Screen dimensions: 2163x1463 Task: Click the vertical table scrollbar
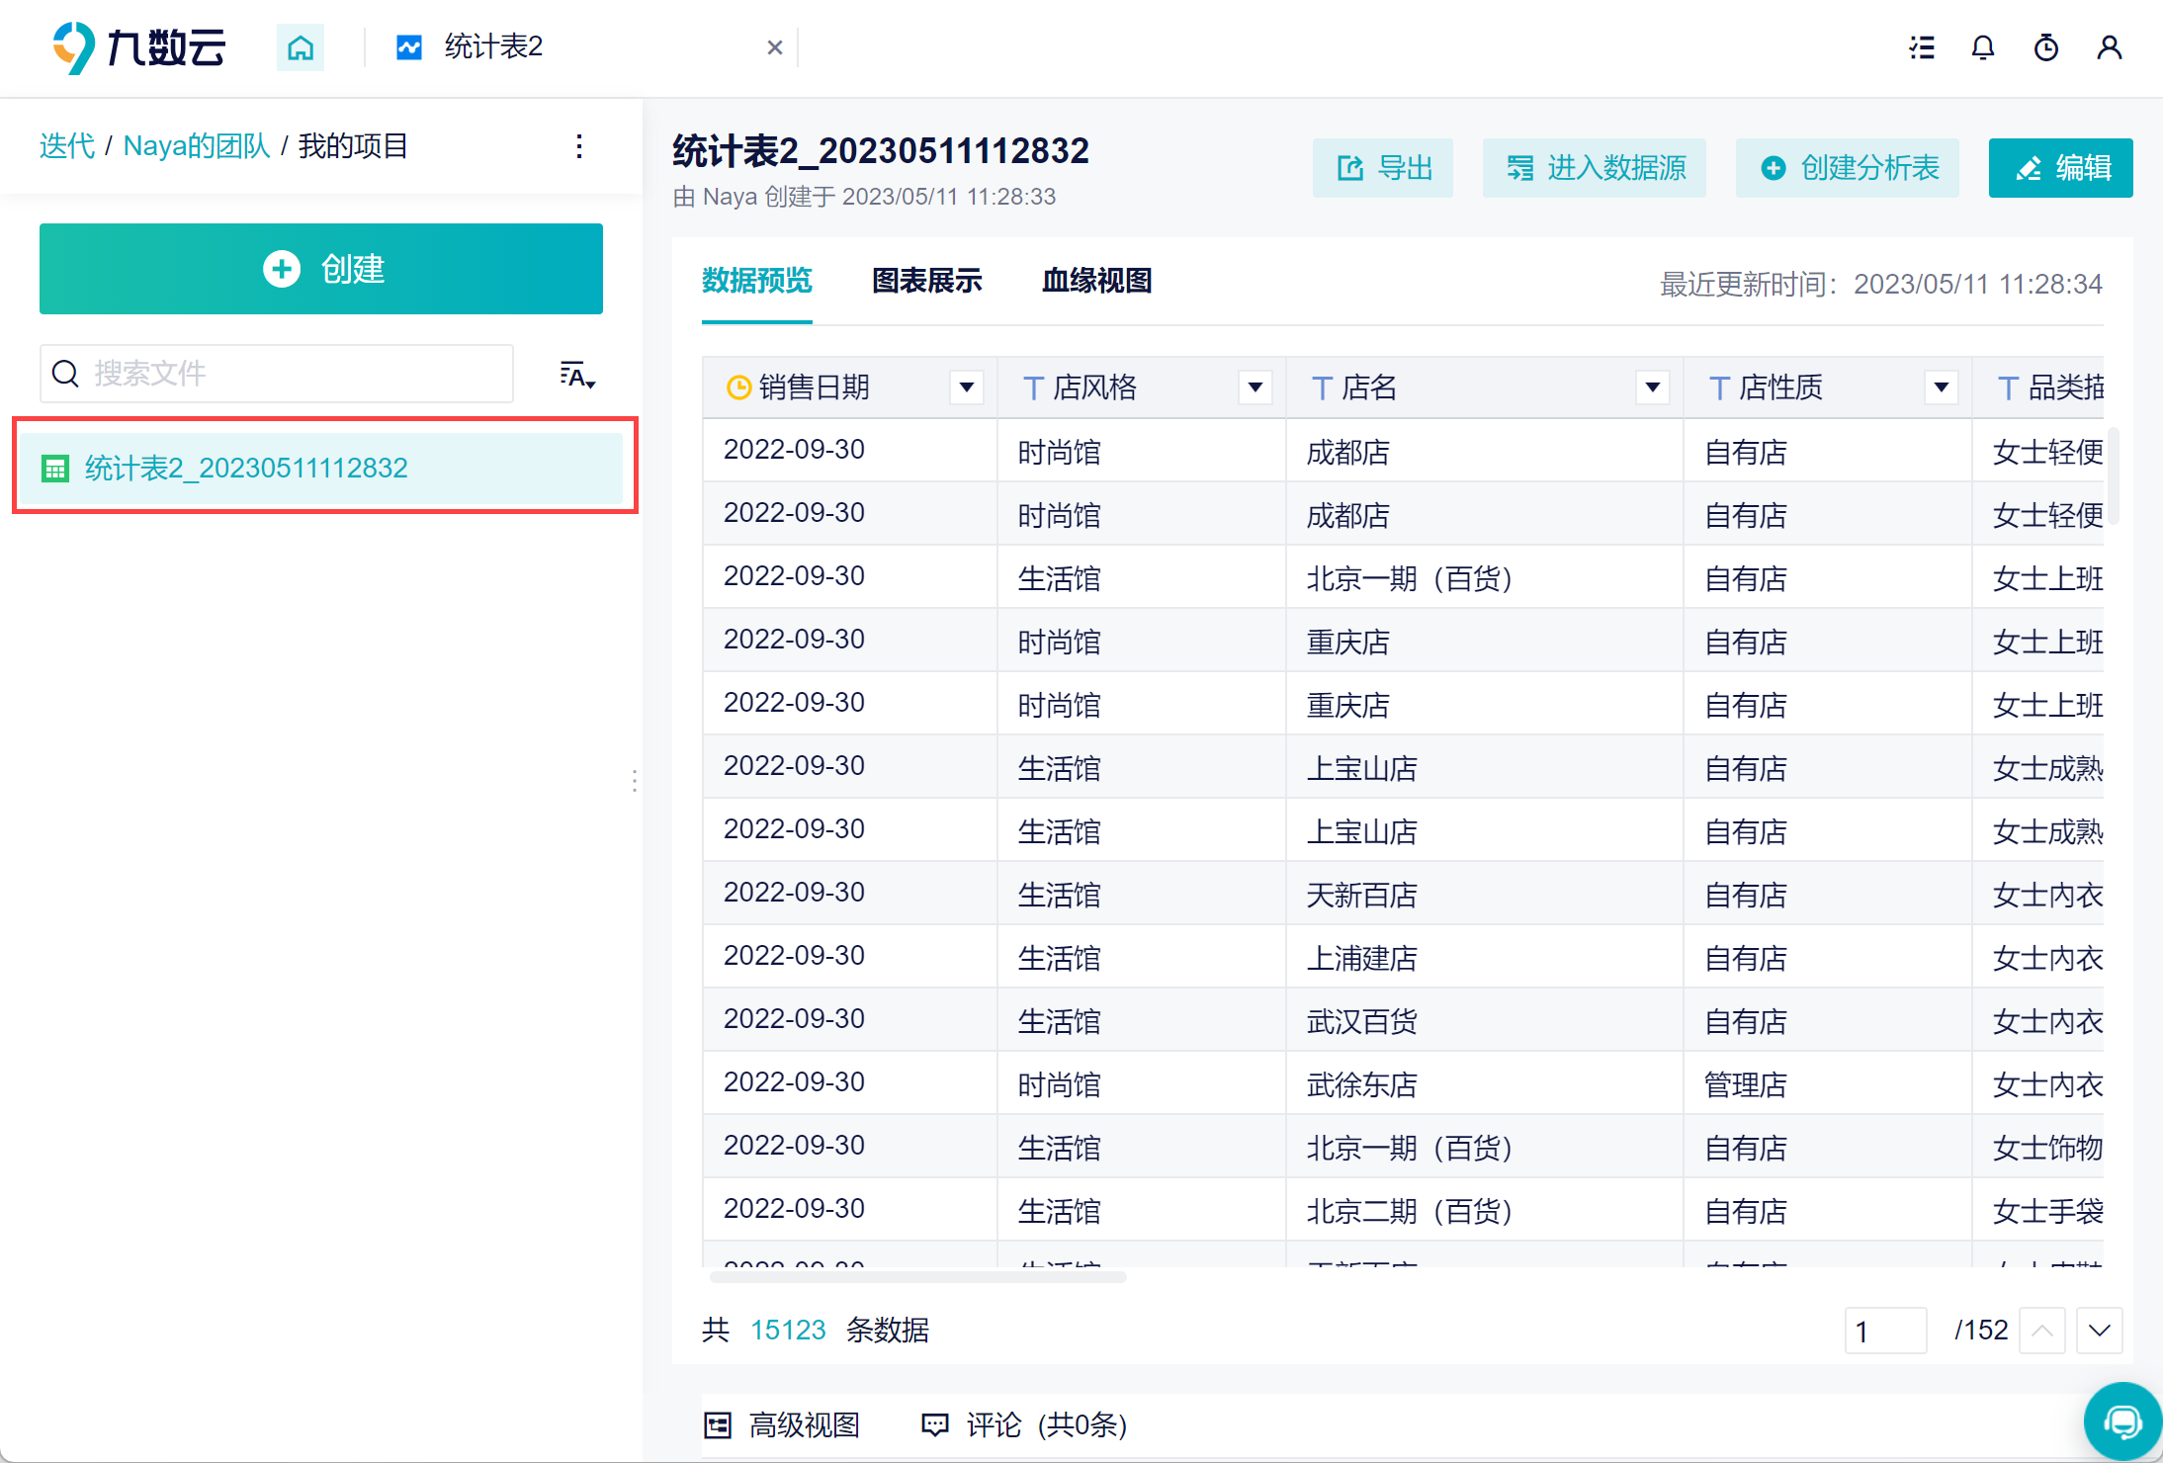pyautogui.click(x=2113, y=475)
